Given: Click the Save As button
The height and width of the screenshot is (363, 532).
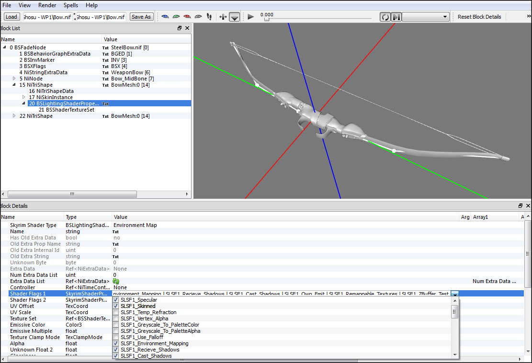Looking at the screenshot, I should coord(141,17).
